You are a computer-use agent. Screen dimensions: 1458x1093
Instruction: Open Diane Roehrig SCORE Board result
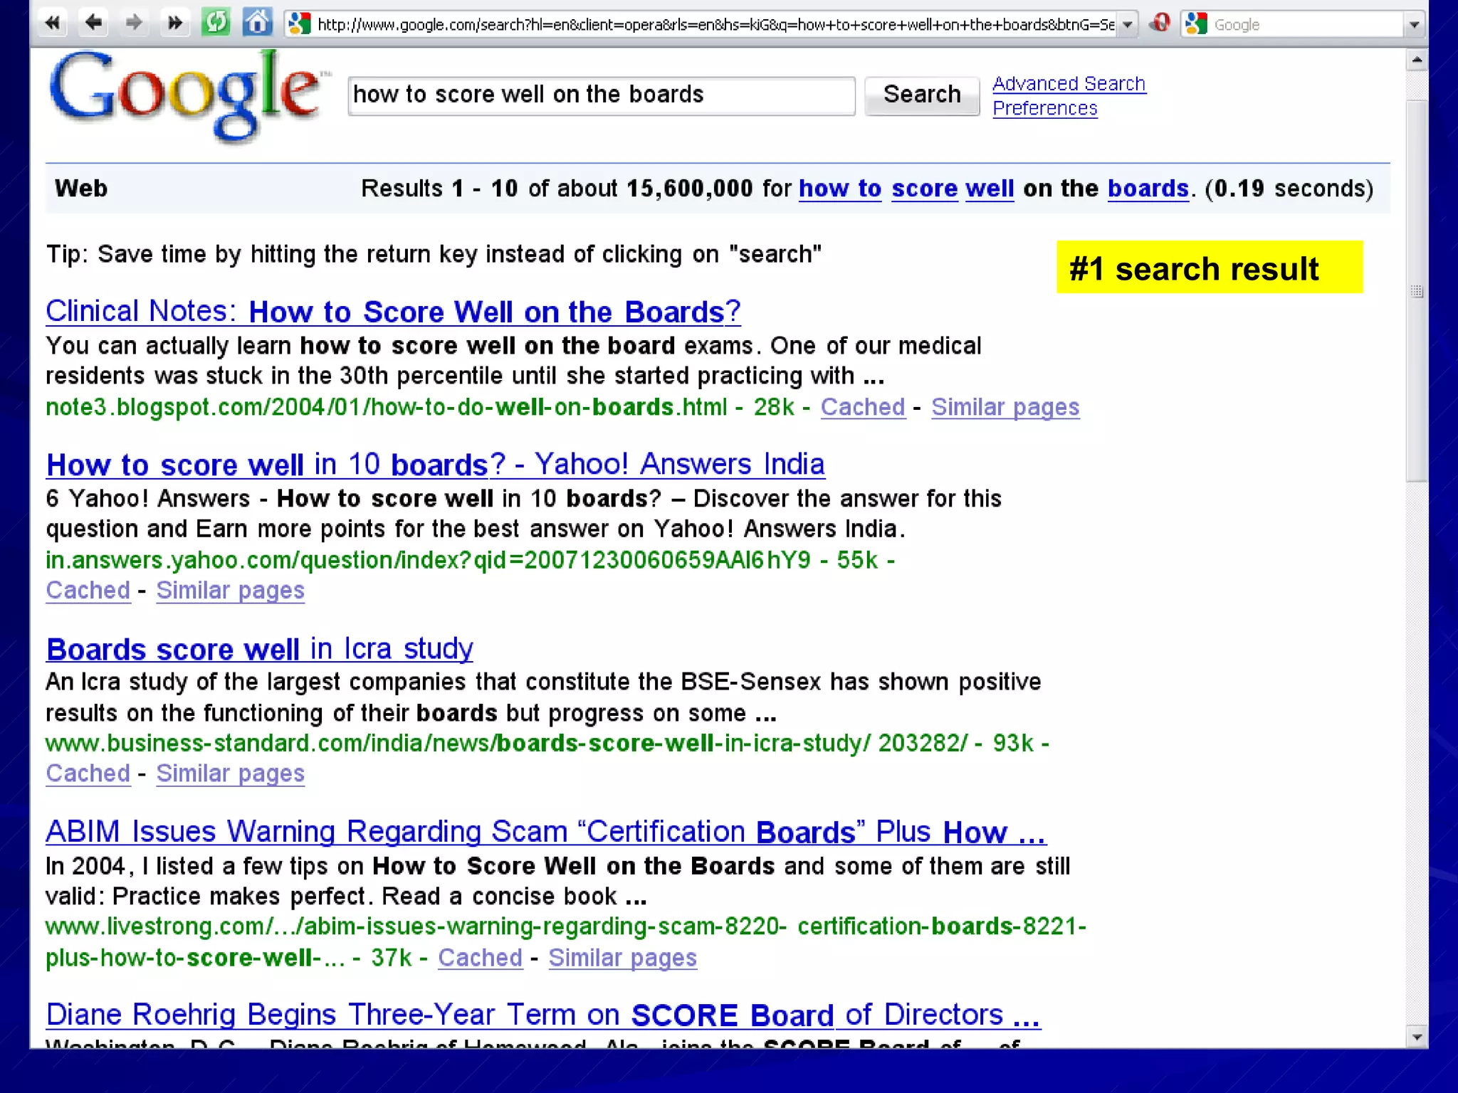tap(543, 1015)
